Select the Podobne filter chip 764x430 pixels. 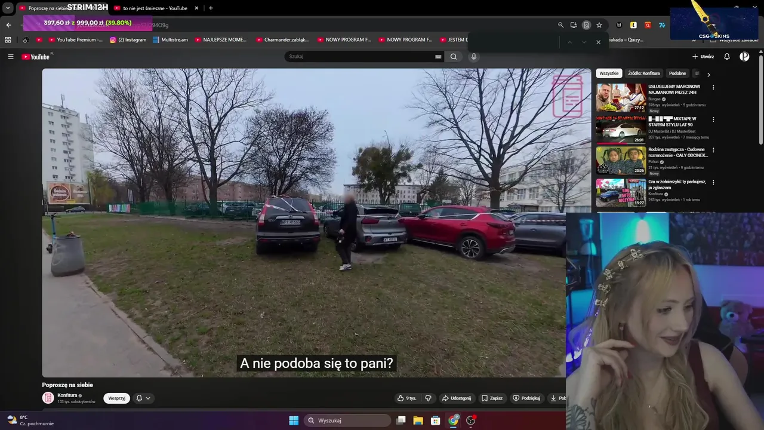point(677,73)
